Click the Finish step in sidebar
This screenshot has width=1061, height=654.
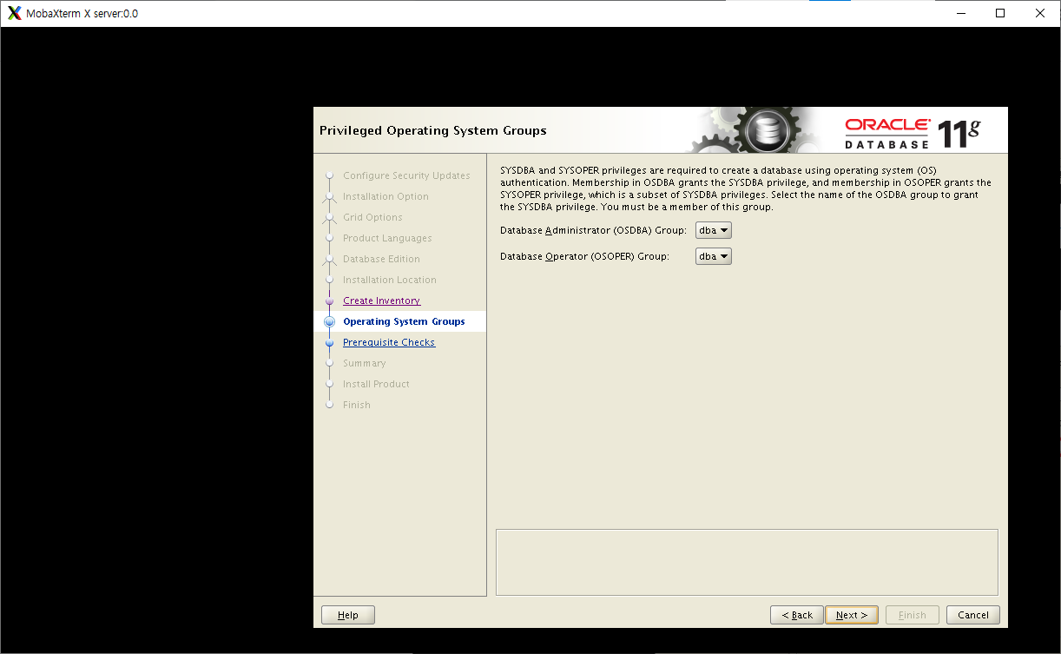pos(356,405)
